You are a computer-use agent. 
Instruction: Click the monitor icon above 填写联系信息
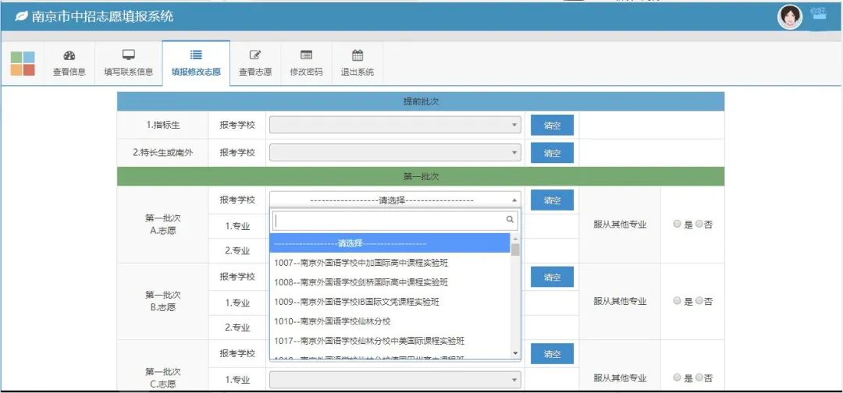129,55
